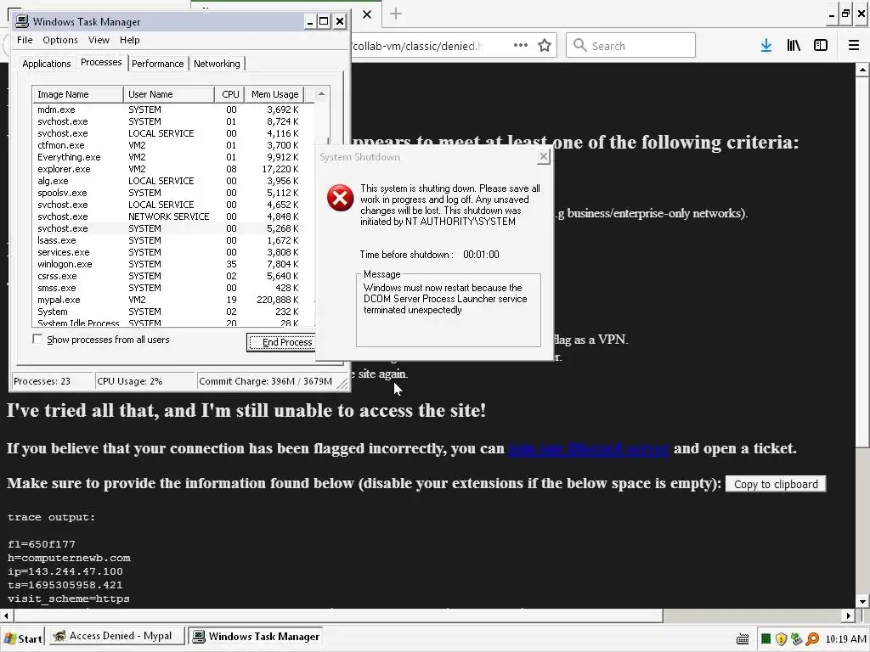The height and width of the screenshot is (652, 870).
Task: Switch to the Performance tab
Action: (157, 64)
